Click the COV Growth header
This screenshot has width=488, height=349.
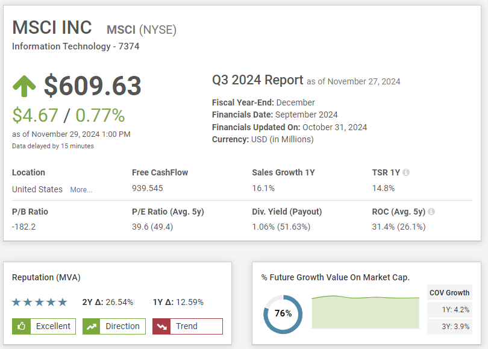[449, 293]
